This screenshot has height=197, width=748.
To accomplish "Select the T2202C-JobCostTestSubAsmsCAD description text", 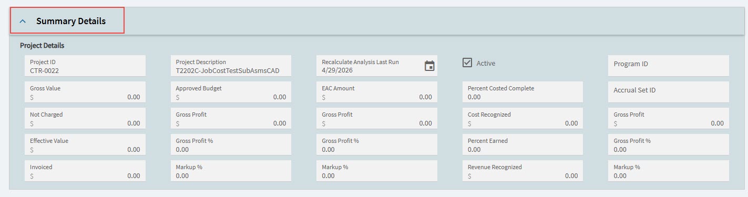I will 228,70.
